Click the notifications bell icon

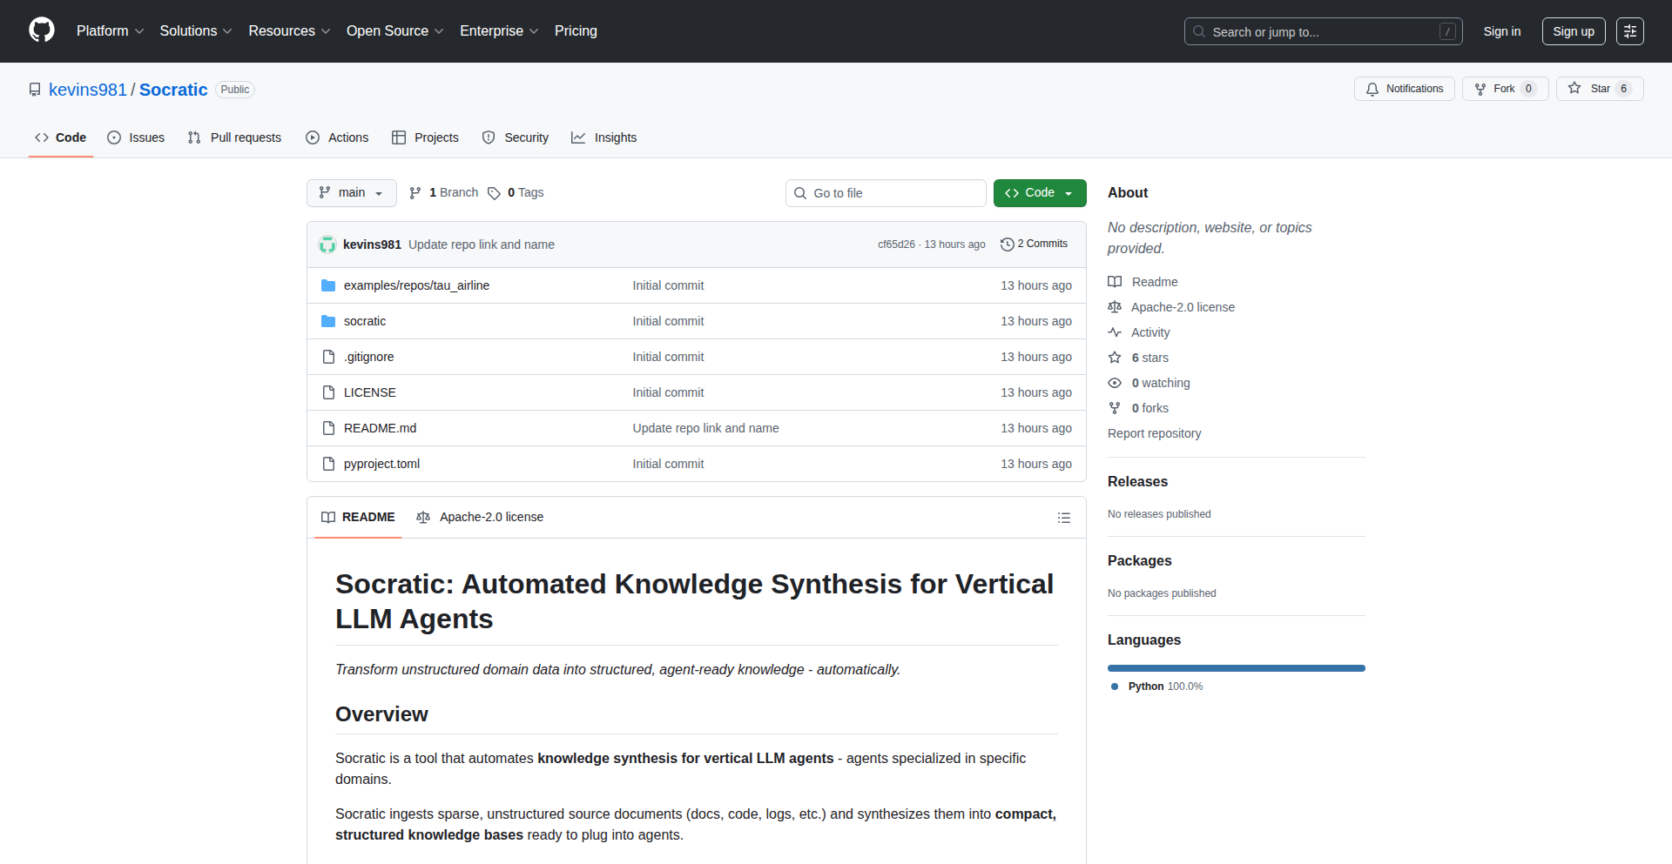pyautogui.click(x=1372, y=89)
